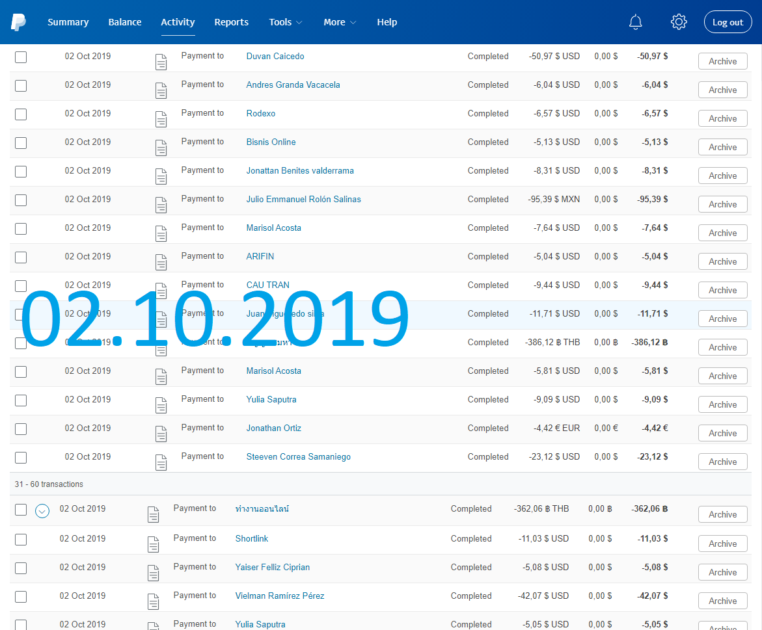This screenshot has width=762, height=630.
Task: Tick checkbox for Duvan Caicedo payment
Action: click(20, 57)
